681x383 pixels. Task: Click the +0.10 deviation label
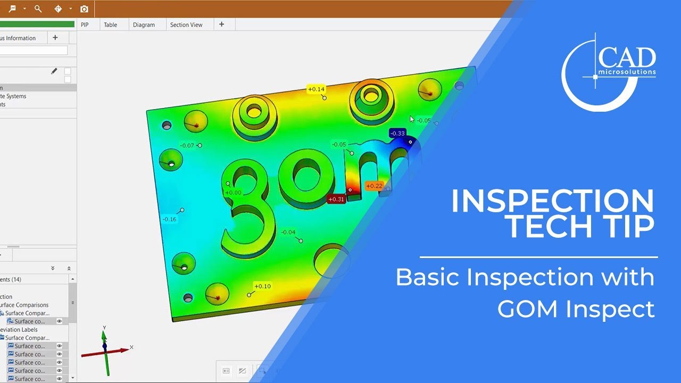click(x=262, y=286)
